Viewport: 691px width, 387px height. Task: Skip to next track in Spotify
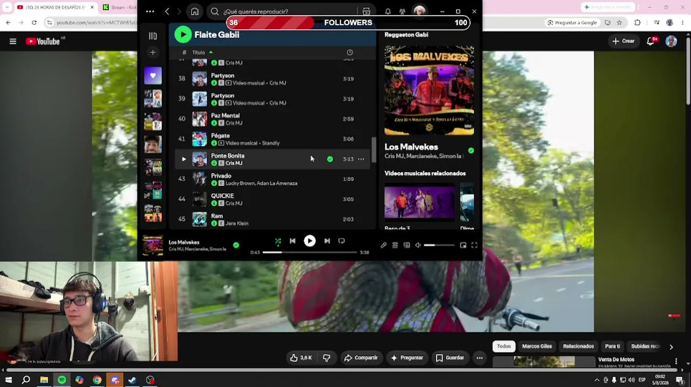[327, 241]
